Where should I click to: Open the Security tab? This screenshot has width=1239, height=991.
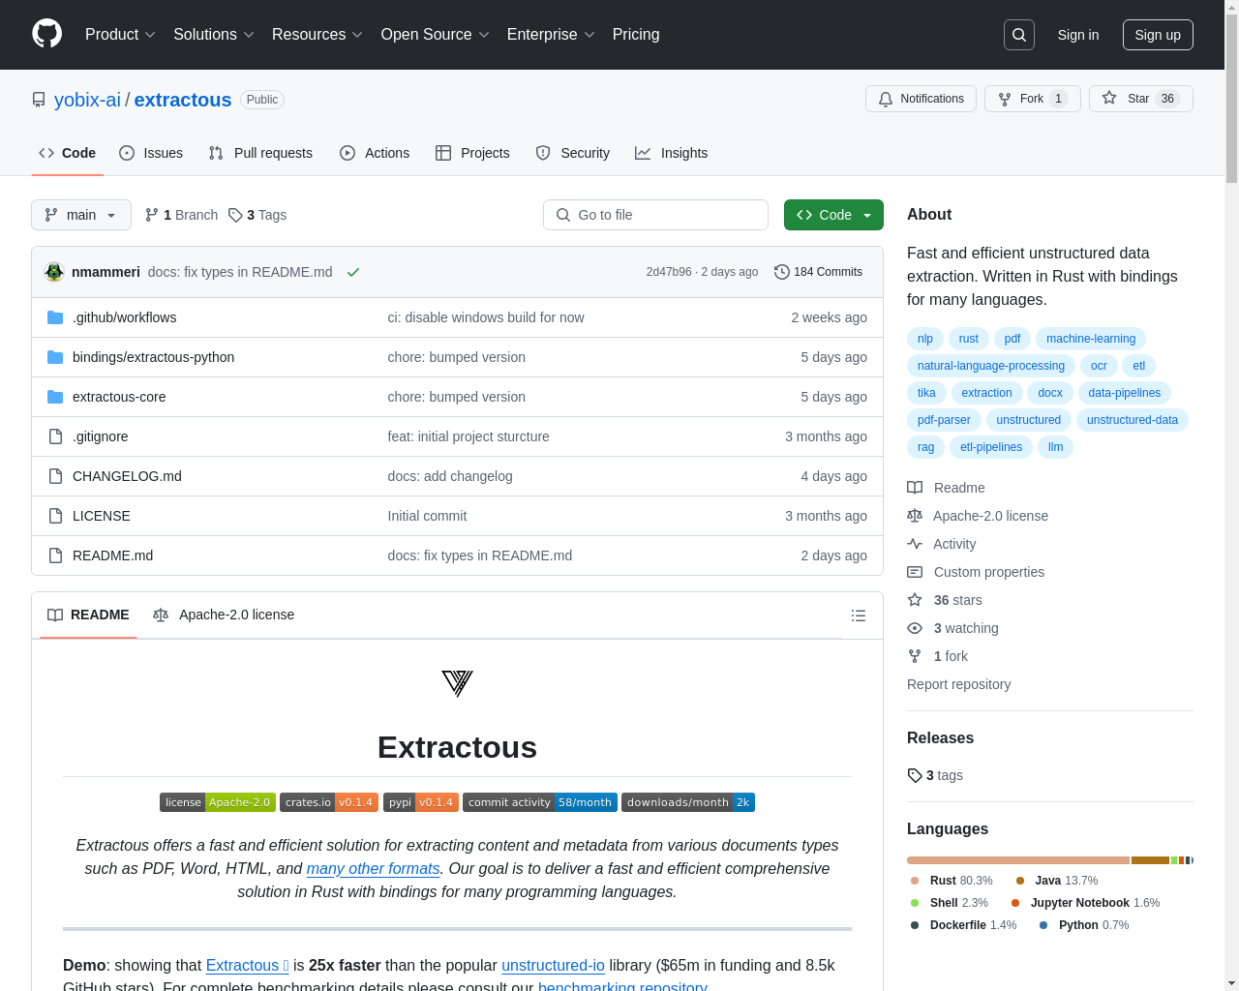point(573,153)
